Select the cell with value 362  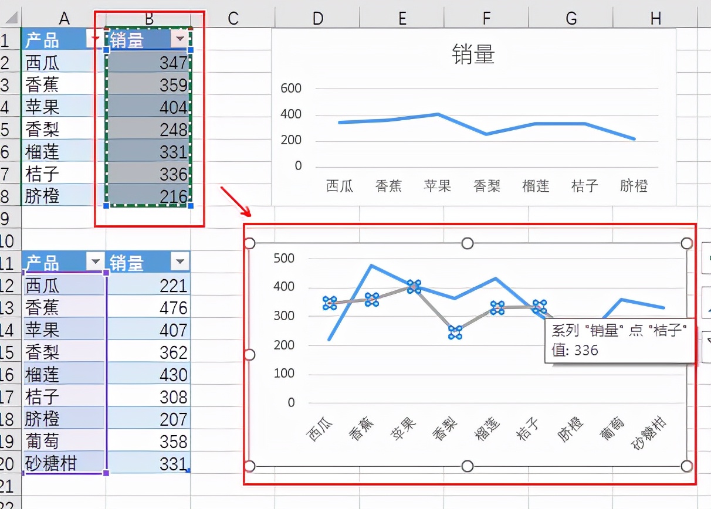click(x=148, y=351)
